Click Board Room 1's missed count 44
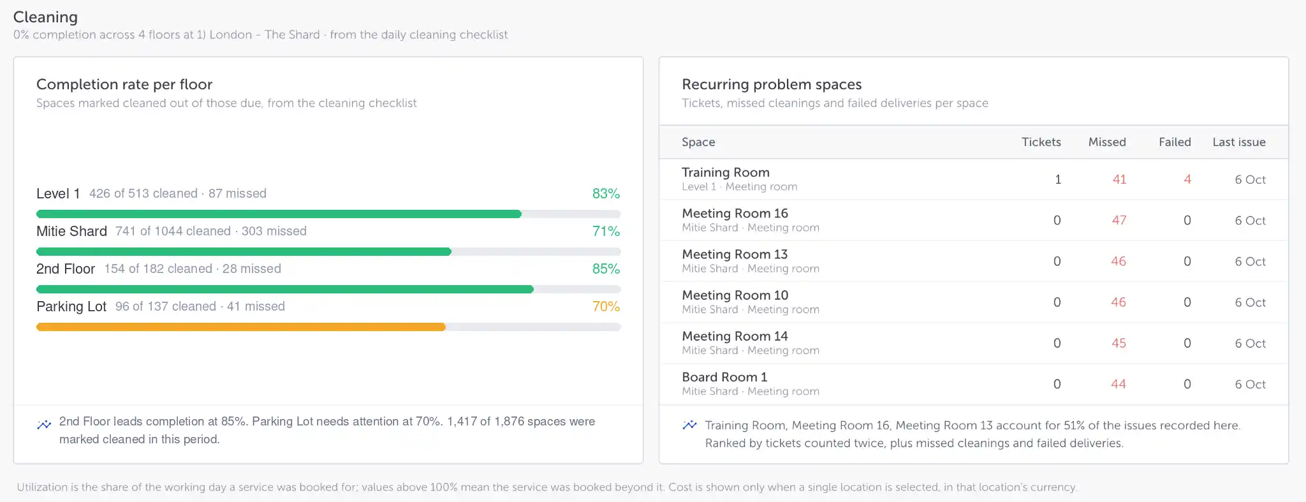 (x=1119, y=384)
